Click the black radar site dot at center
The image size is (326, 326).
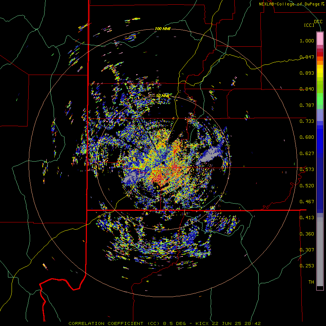coord(163,163)
